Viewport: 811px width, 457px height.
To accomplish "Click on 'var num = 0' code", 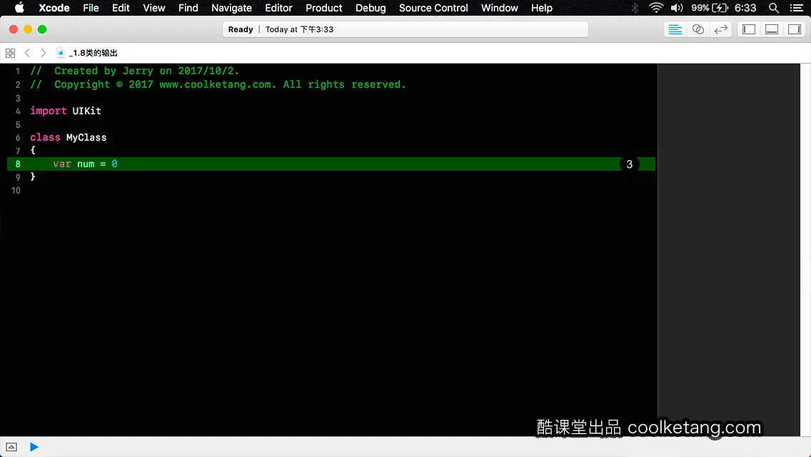I will coord(86,164).
